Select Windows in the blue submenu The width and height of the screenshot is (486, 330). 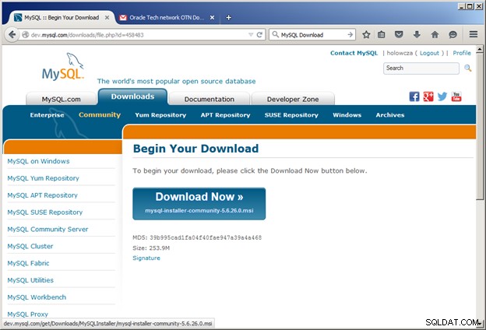click(x=347, y=115)
